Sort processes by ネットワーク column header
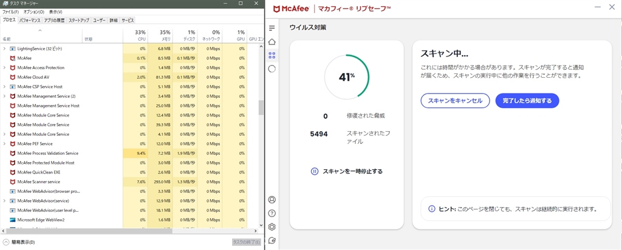622x250 pixels. [x=210, y=35]
